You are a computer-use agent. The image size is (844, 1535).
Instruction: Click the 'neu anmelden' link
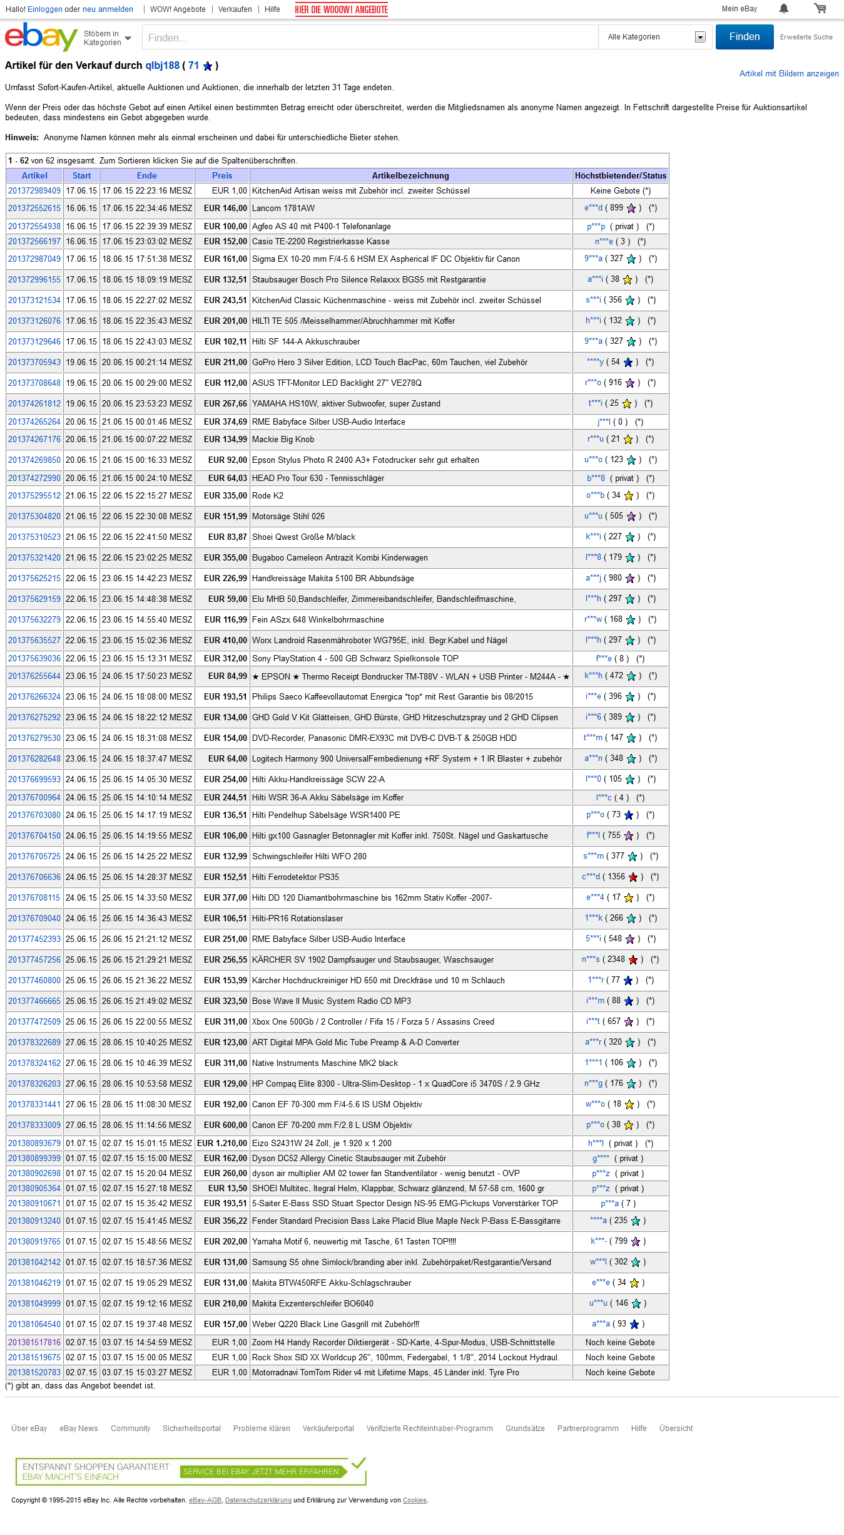pyautogui.click(x=108, y=9)
